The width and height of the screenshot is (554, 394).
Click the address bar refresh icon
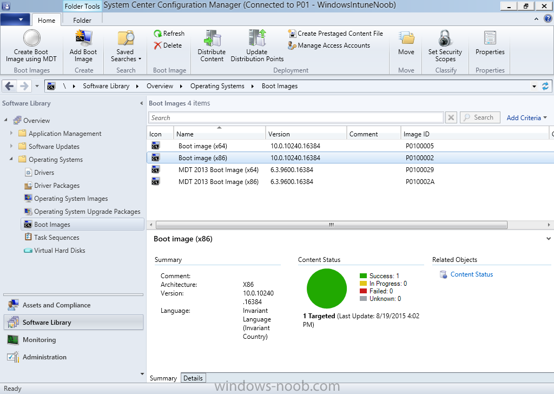(545, 86)
